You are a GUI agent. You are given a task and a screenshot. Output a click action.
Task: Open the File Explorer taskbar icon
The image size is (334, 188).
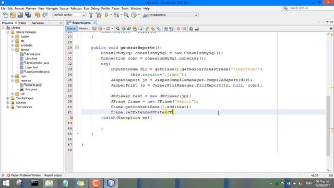49,183
